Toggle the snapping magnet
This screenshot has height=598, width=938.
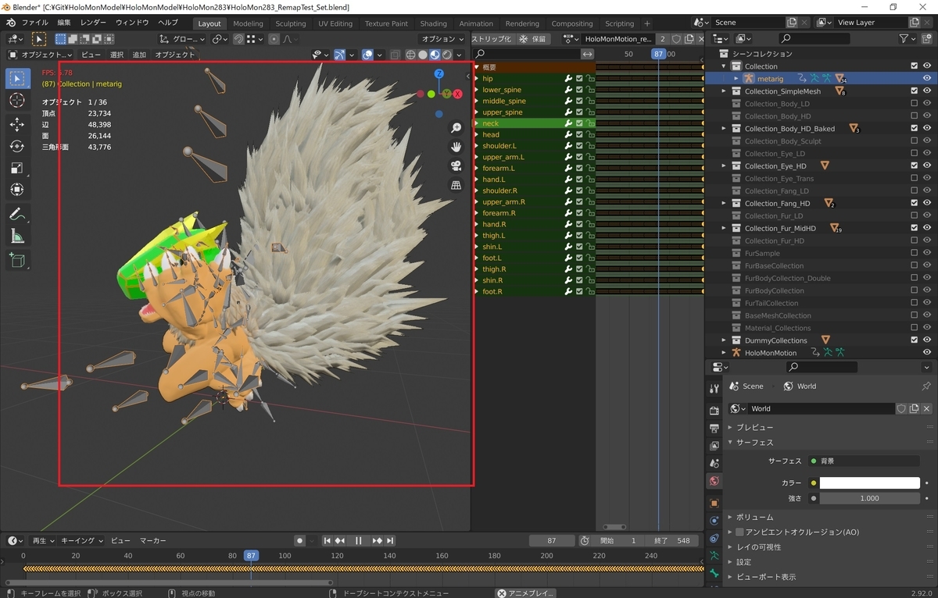(238, 39)
